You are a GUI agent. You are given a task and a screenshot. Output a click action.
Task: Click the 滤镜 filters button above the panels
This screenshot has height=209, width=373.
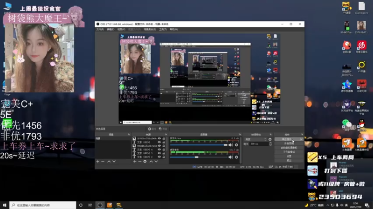coord(163,129)
